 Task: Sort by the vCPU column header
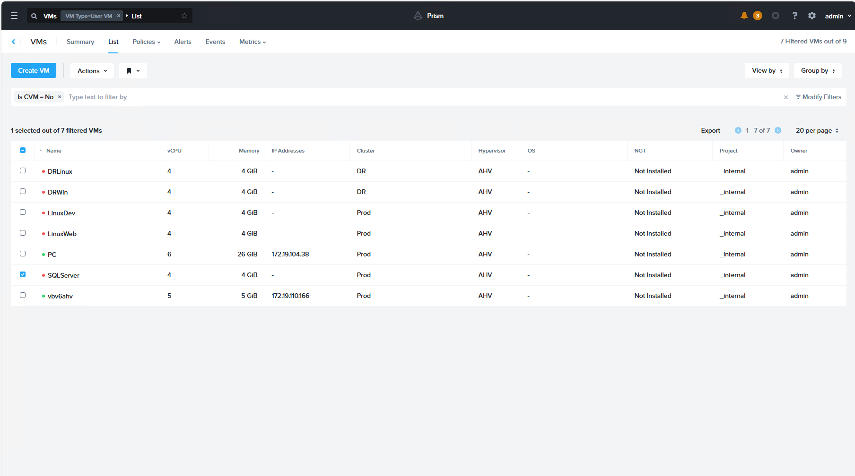pyautogui.click(x=174, y=151)
